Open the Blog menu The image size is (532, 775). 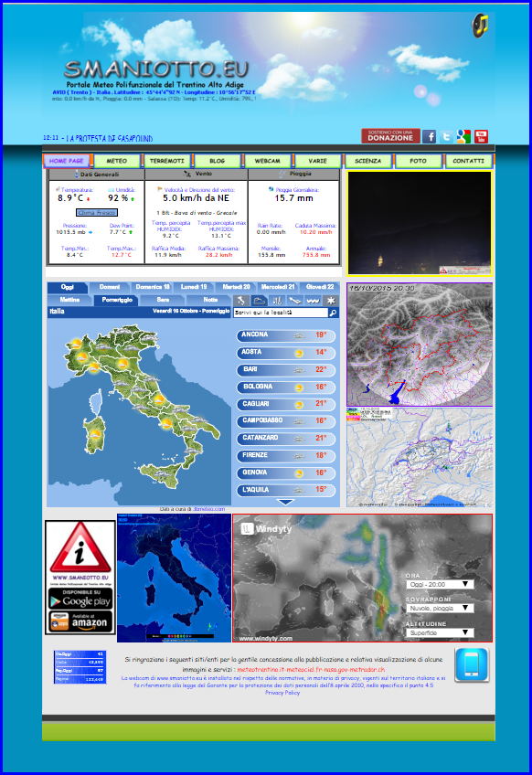[217, 161]
